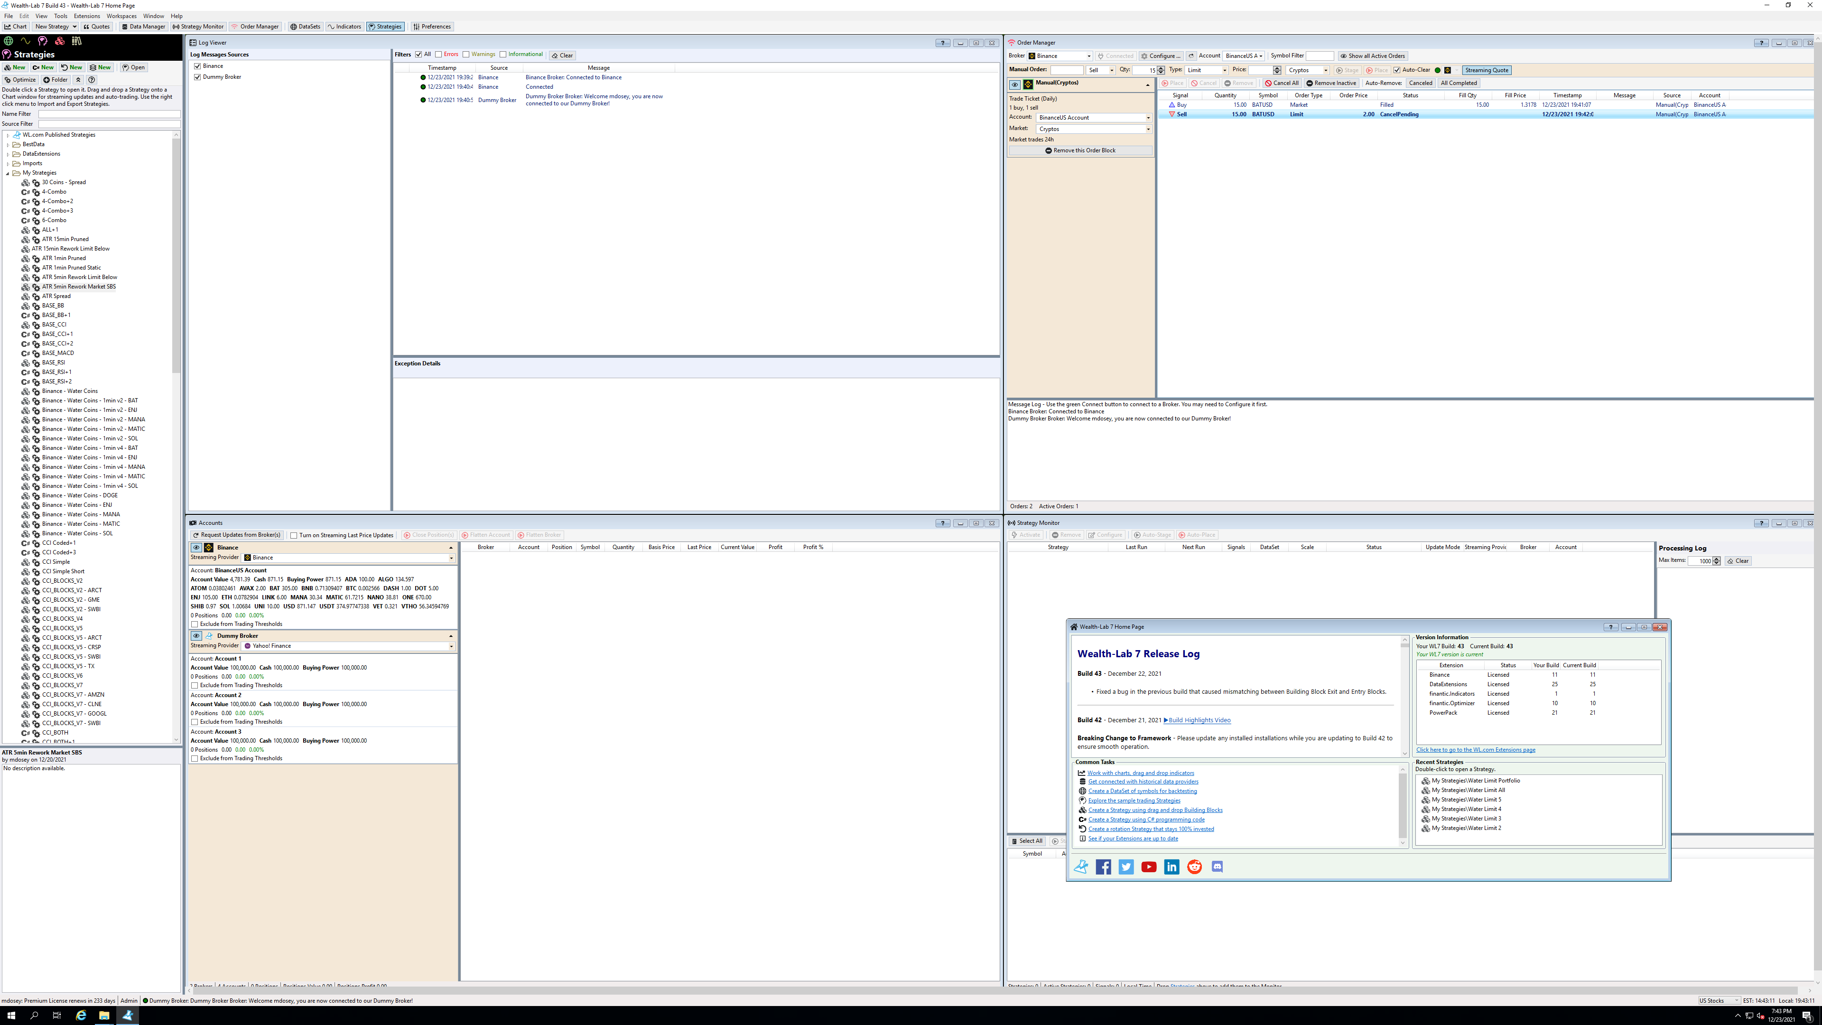Open the Extensions menu

pos(87,16)
